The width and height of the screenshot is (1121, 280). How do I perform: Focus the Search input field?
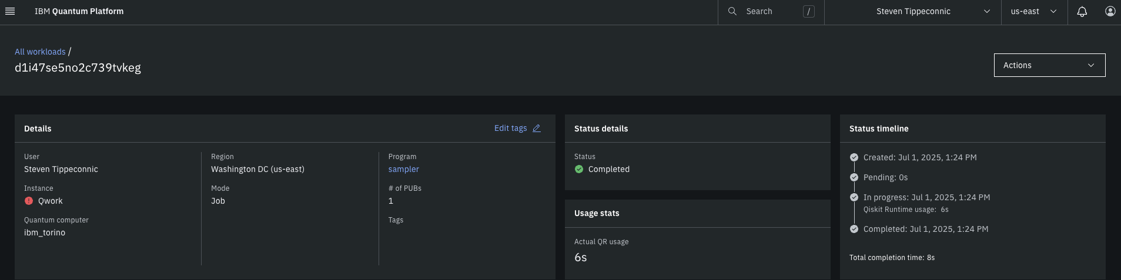click(x=771, y=11)
